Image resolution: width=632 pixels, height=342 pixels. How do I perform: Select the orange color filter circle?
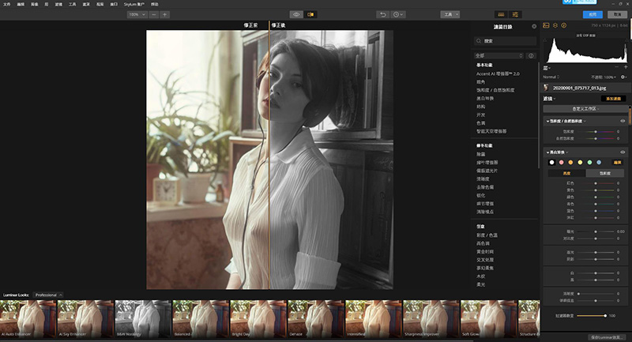click(570, 163)
